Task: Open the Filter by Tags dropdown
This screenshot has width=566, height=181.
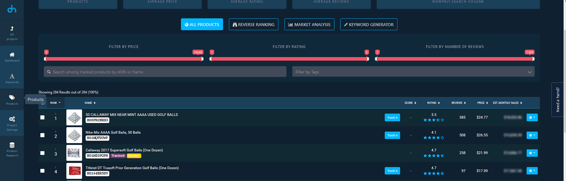Action: (x=413, y=72)
